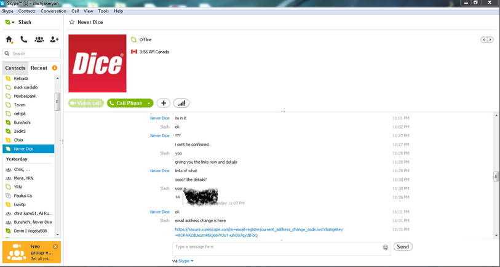Screen dimensions: 500x267
Task: Open the Conversation menu
Action: (54, 11)
